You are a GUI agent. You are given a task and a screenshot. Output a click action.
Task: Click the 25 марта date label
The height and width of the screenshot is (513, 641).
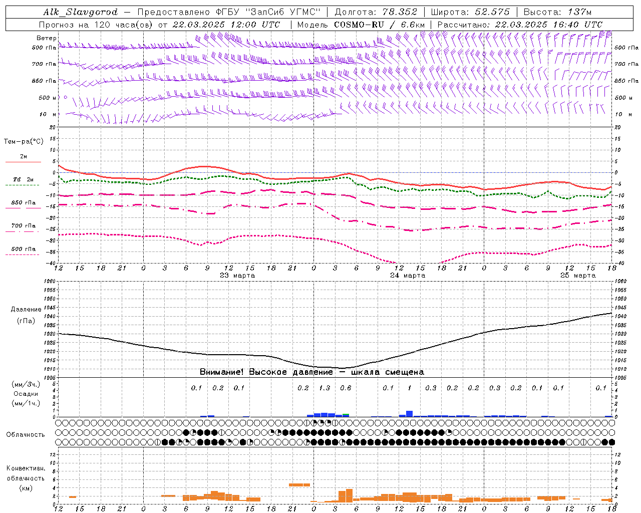[578, 276]
